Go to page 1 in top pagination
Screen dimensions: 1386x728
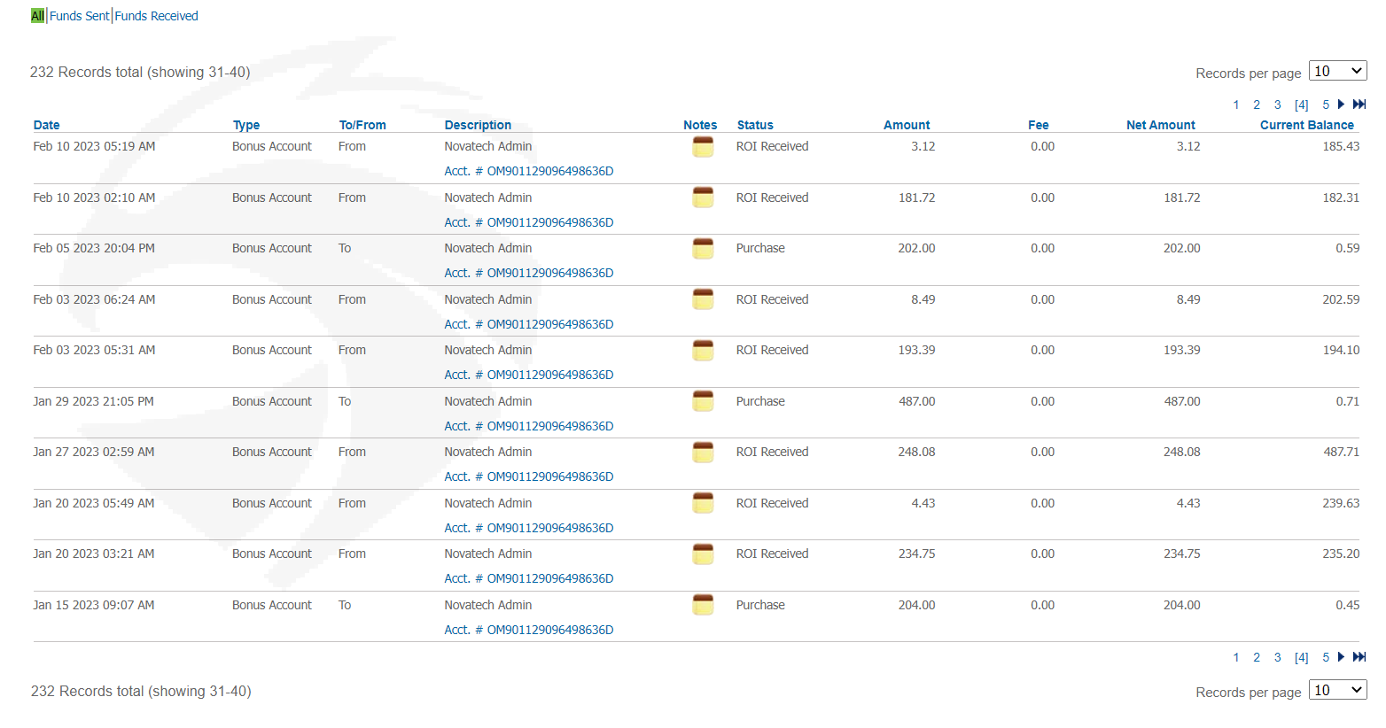pos(1236,105)
